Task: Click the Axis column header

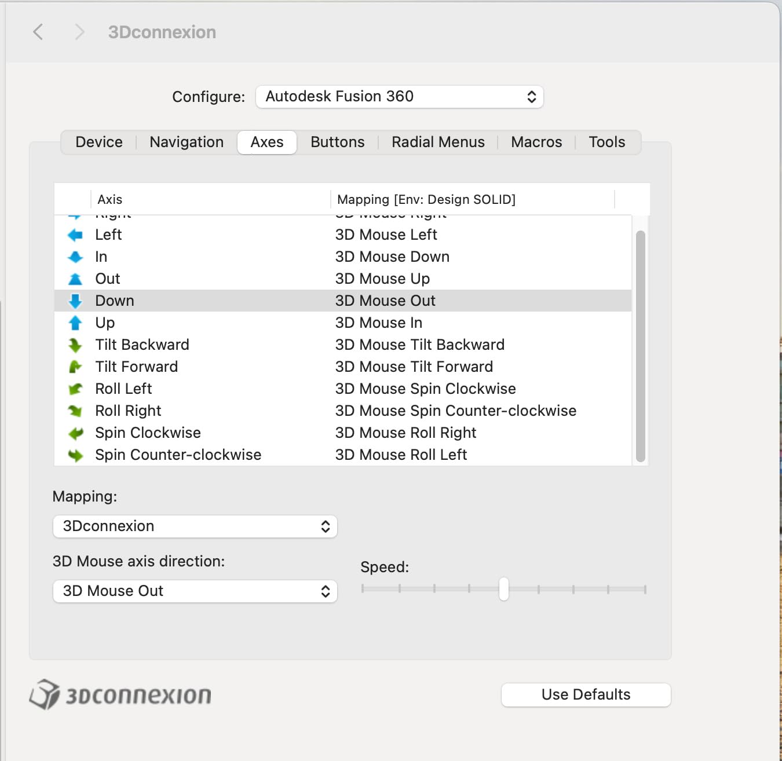Action: click(x=211, y=200)
